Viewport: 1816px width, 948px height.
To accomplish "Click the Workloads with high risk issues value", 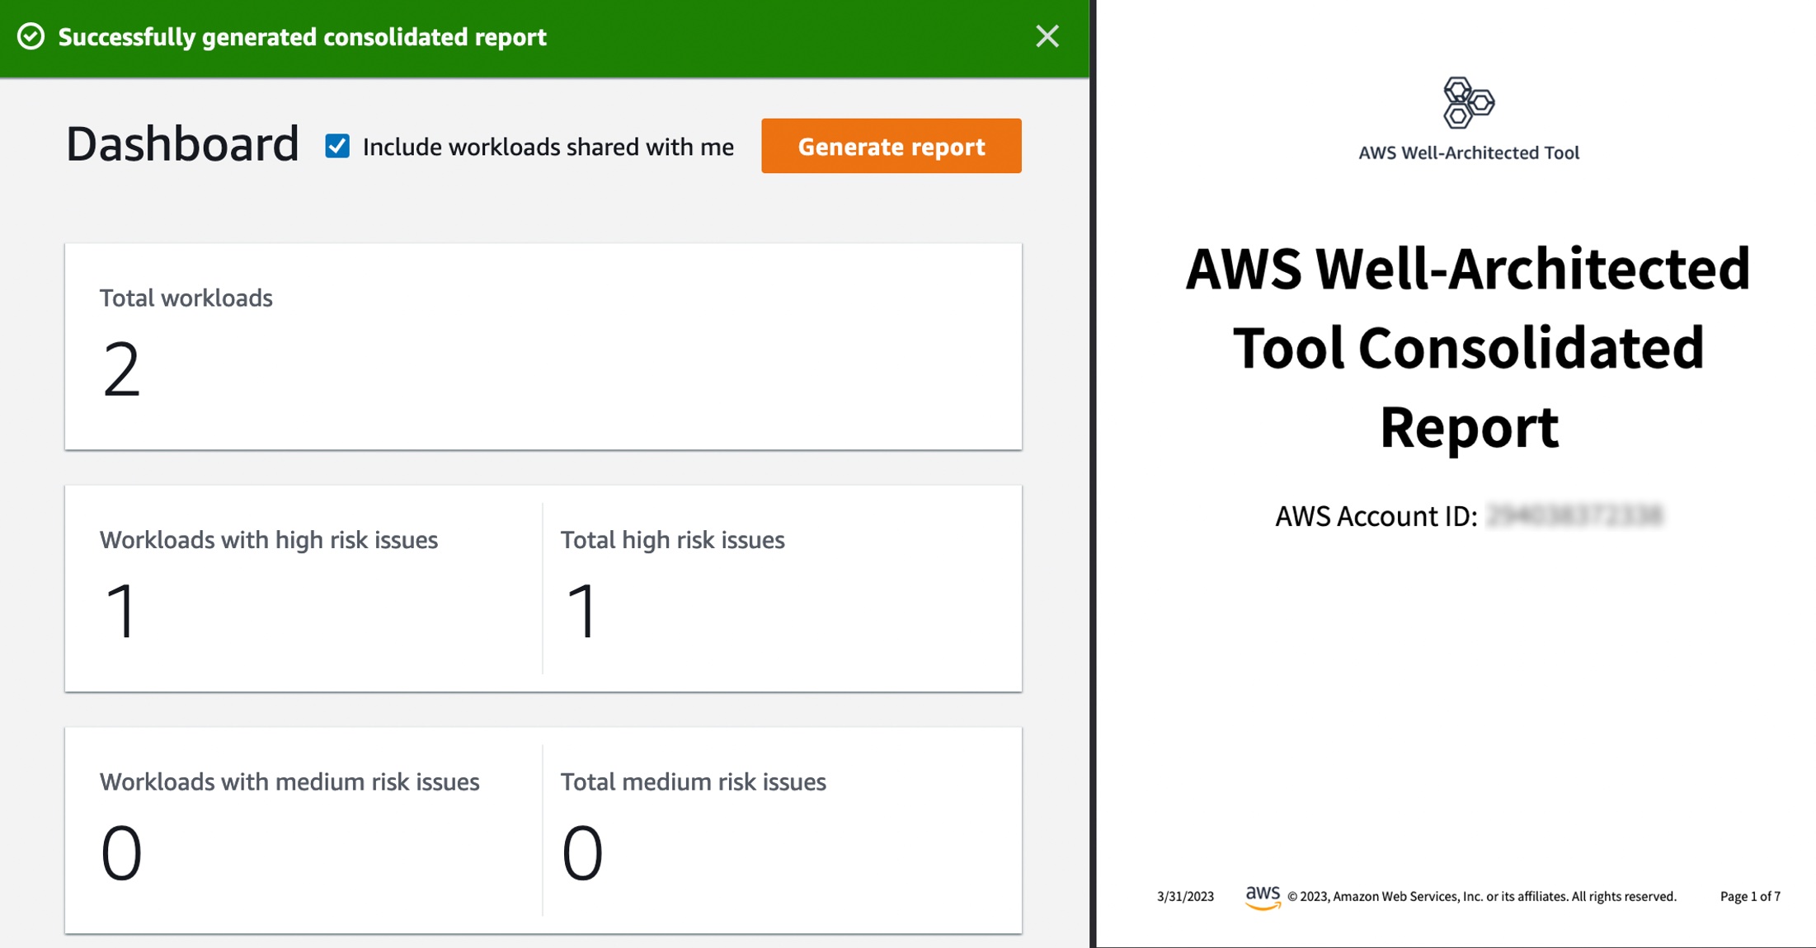I will (122, 611).
